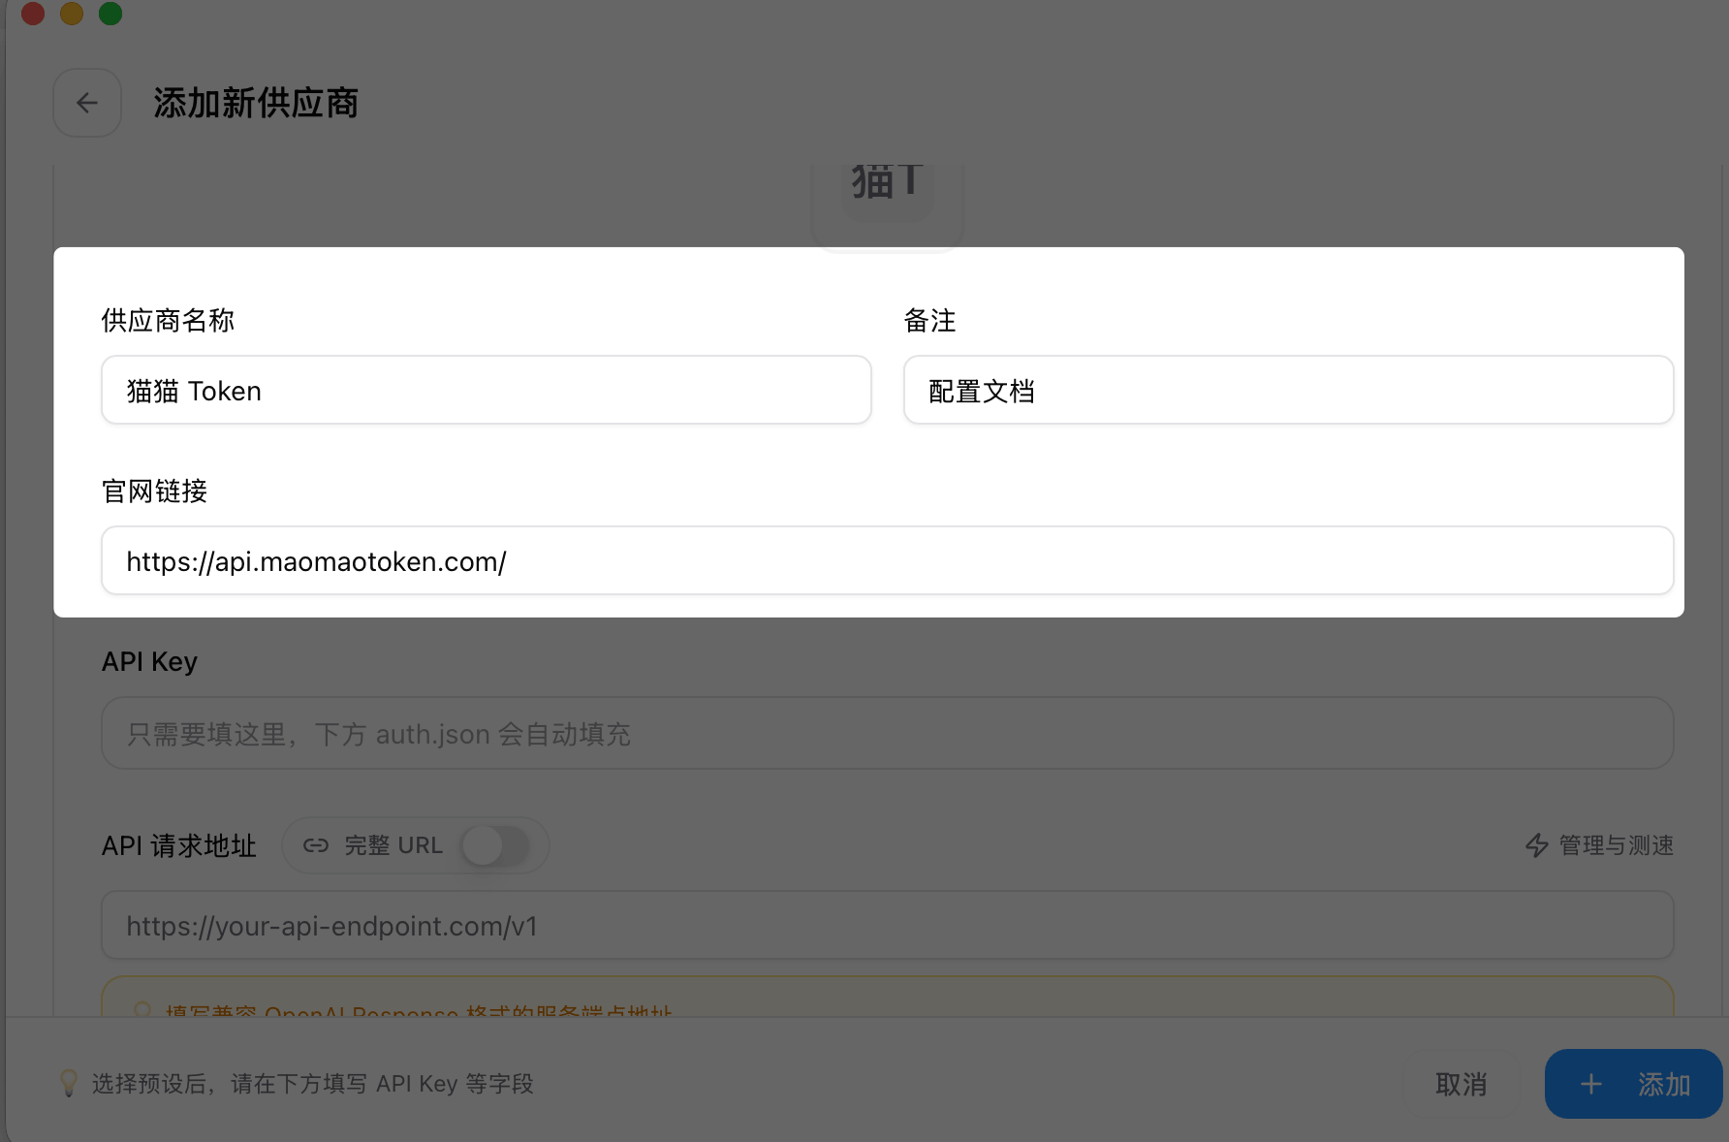The height and width of the screenshot is (1142, 1729).
Task: Click the lightning bolt icon for 管理与测速
Action: [1537, 845]
